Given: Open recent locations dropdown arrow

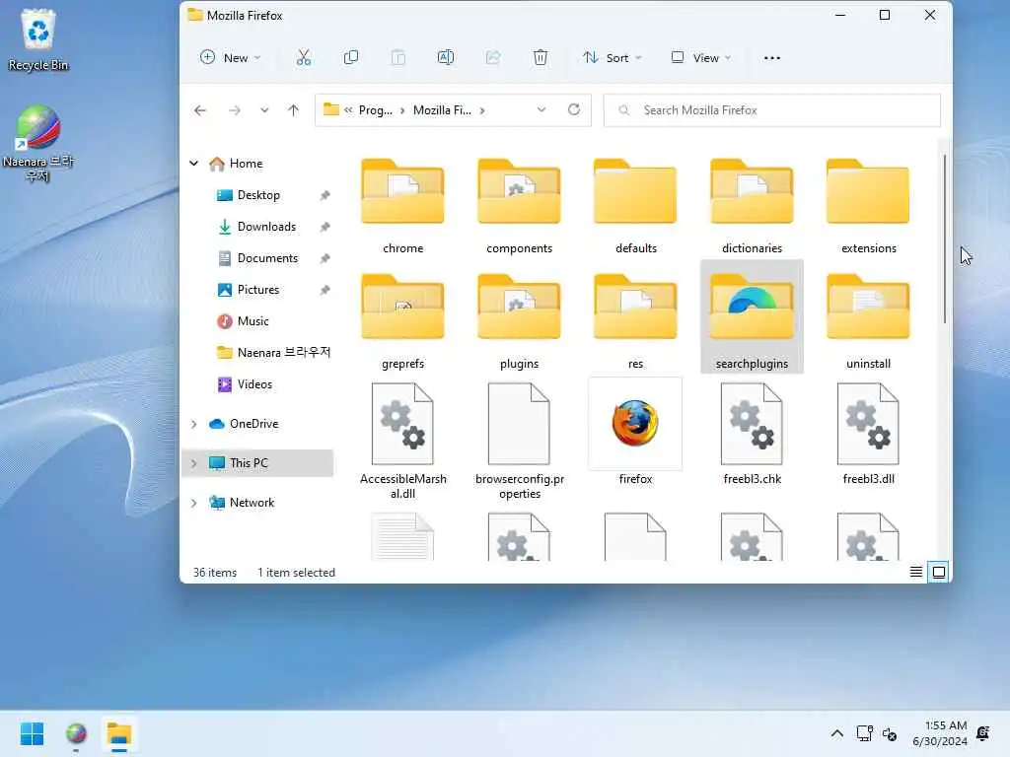Looking at the screenshot, I should [x=264, y=110].
